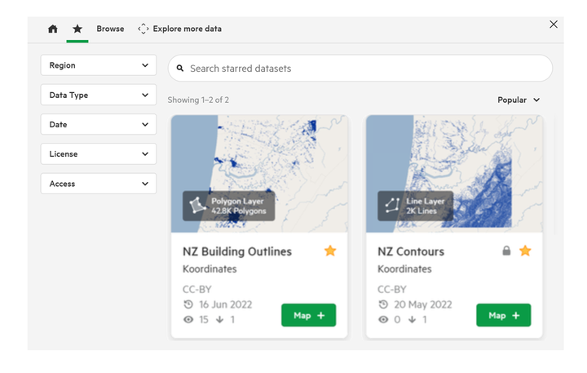This screenshot has height=373, width=587.
Task: Click the views eye icon on NZ Contours
Action: click(x=383, y=319)
